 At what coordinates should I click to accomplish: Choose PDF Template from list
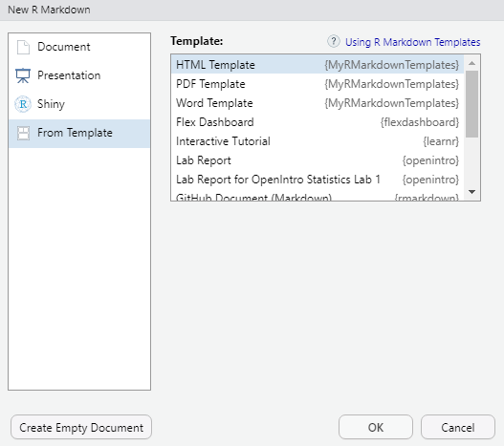tap(318, 84)
